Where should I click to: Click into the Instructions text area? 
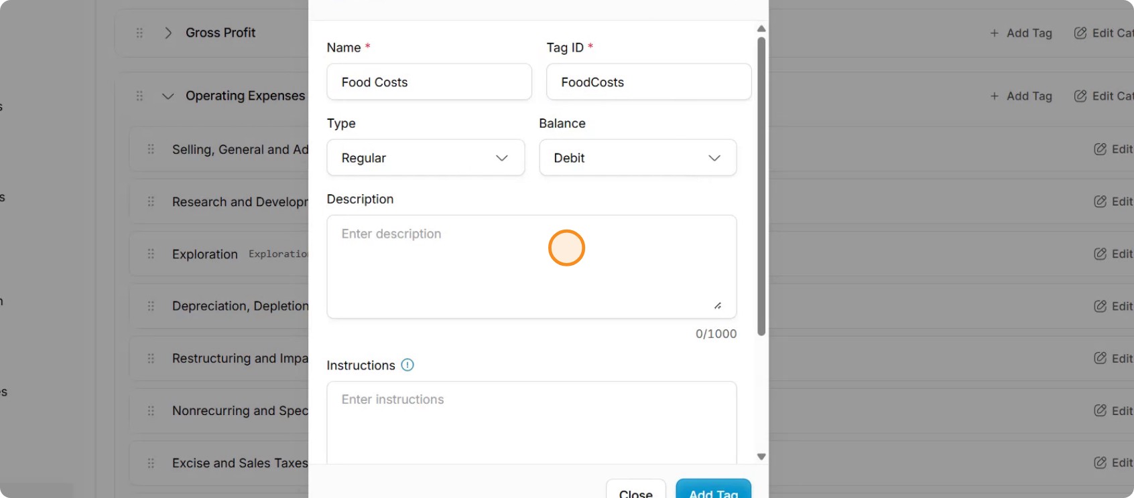(x=531, y=422)
